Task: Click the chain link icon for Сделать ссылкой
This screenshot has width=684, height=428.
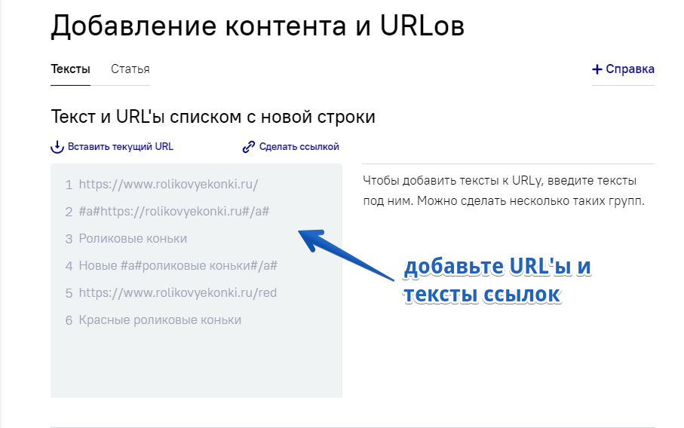Action: pos(249,147)
